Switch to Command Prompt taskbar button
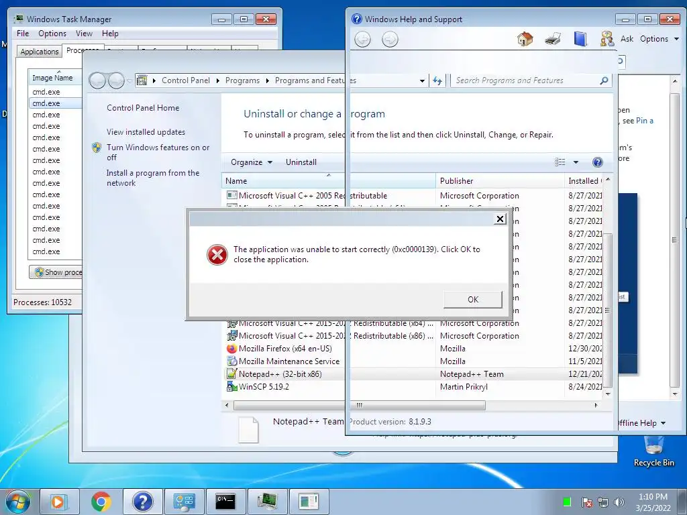687x515 pixels. click(225, 502)
